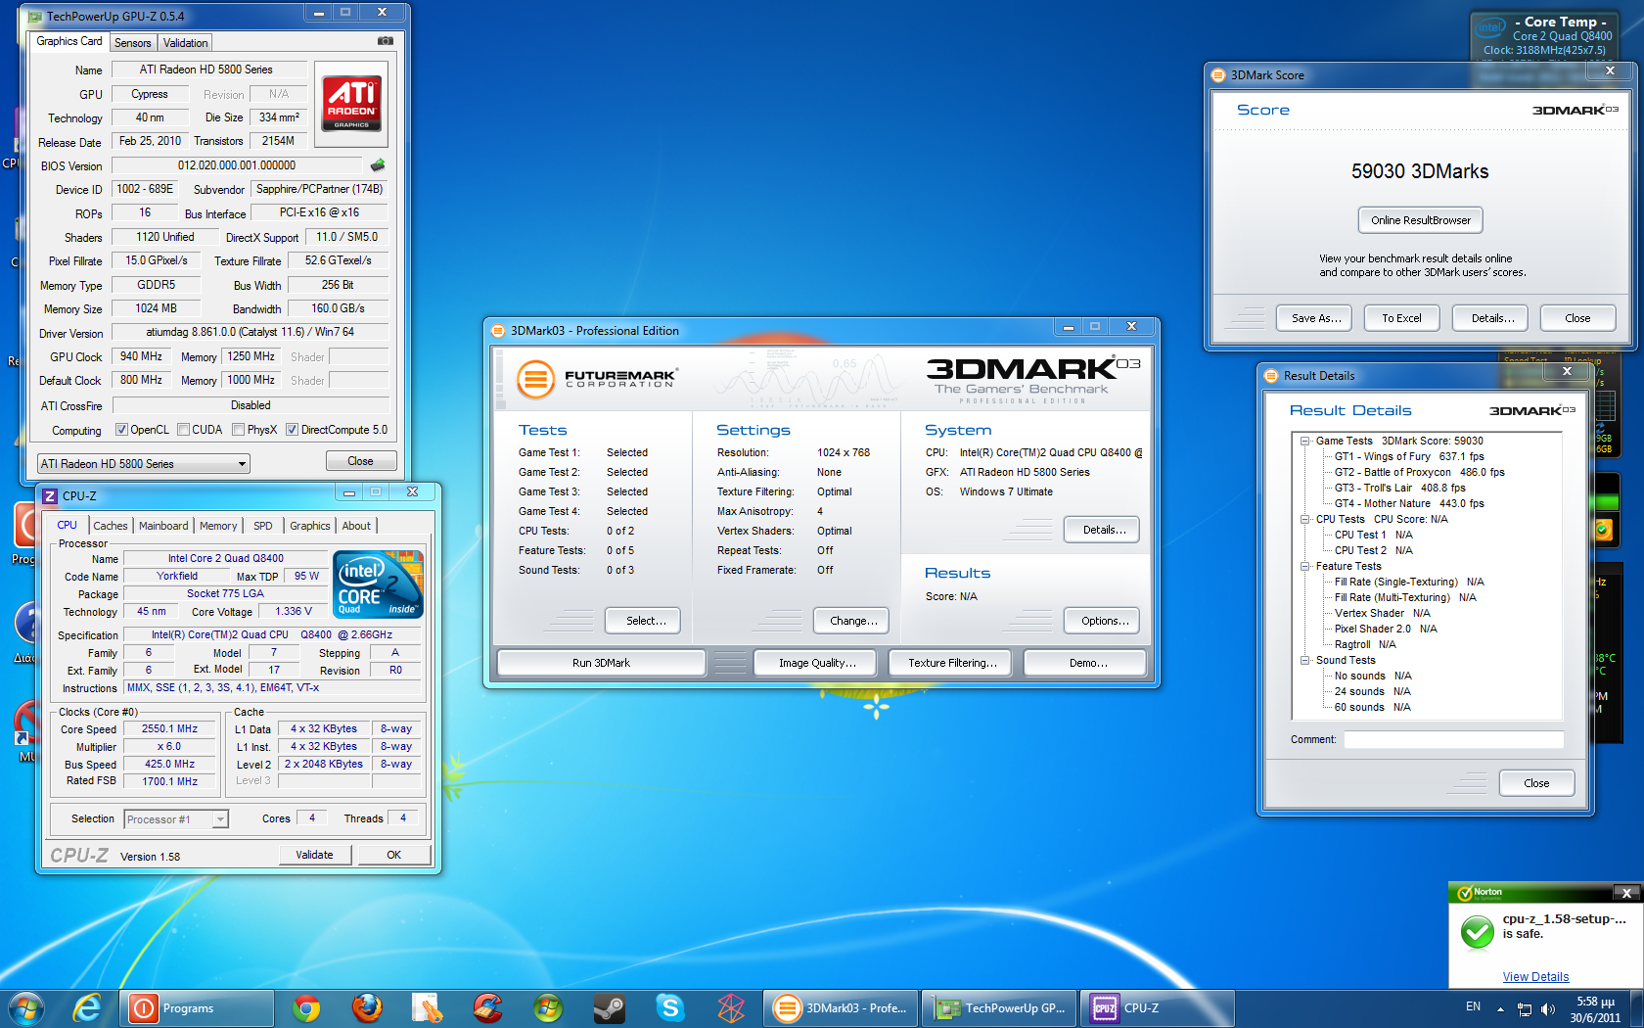The image size is (1644, 1028).
Task: Open Firefox from taskbar
Action: coord(367,1007)
